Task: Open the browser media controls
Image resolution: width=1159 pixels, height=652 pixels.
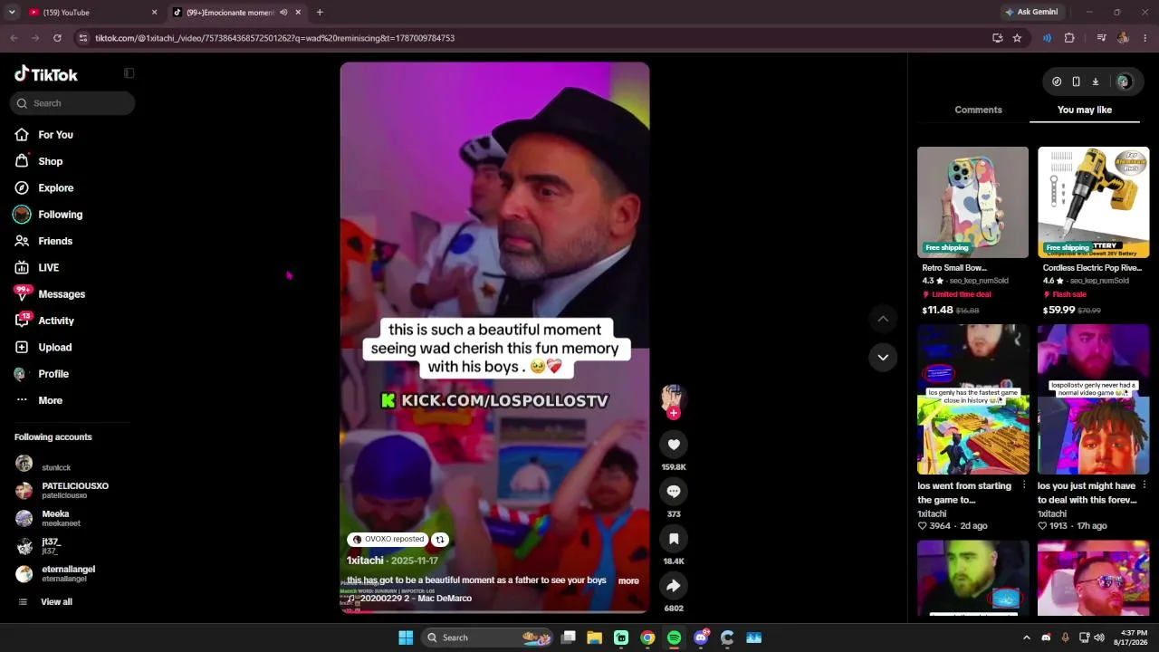Action: click(x=1101, y=38)
